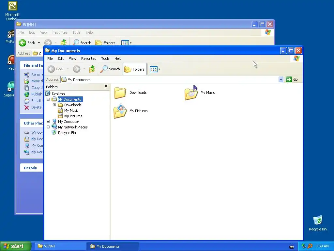Click the system tray clock

[322, 246]
